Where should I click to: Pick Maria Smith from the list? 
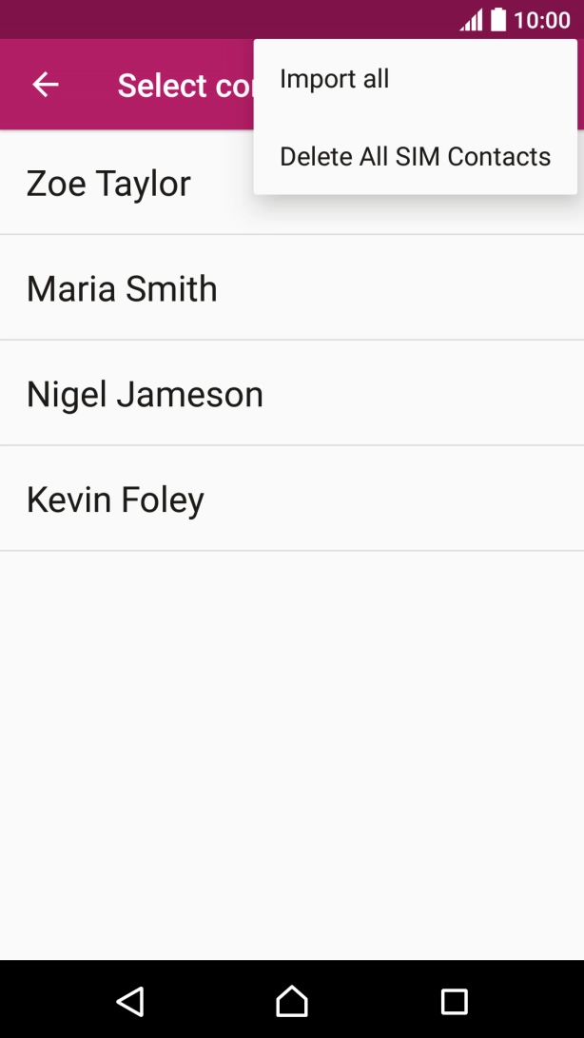pyautogui.click(x=122, y=288)
